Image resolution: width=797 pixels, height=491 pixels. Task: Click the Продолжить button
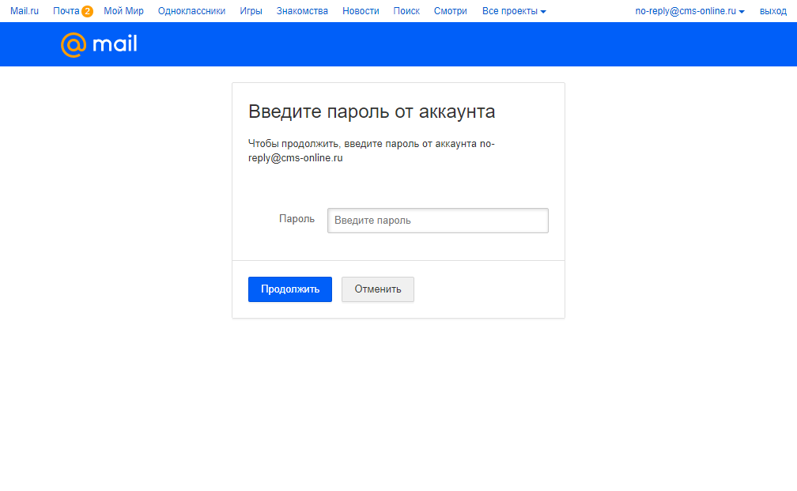click(289, 289)
